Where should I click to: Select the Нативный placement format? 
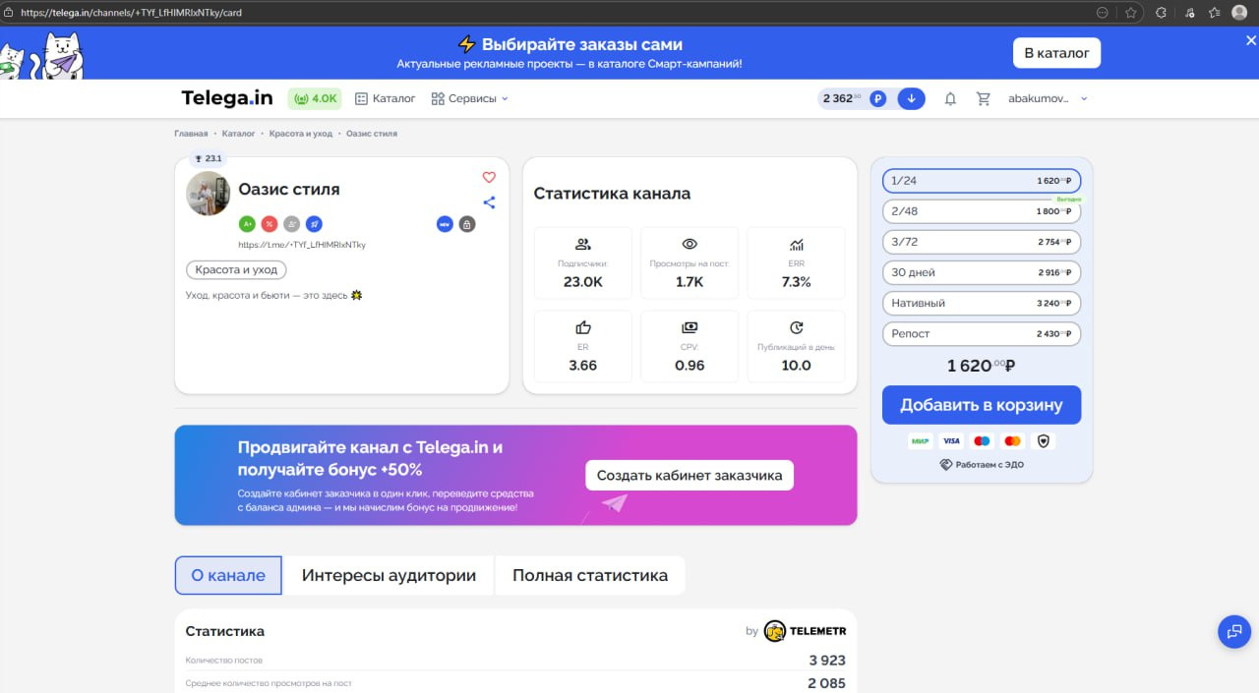[982, 303]
